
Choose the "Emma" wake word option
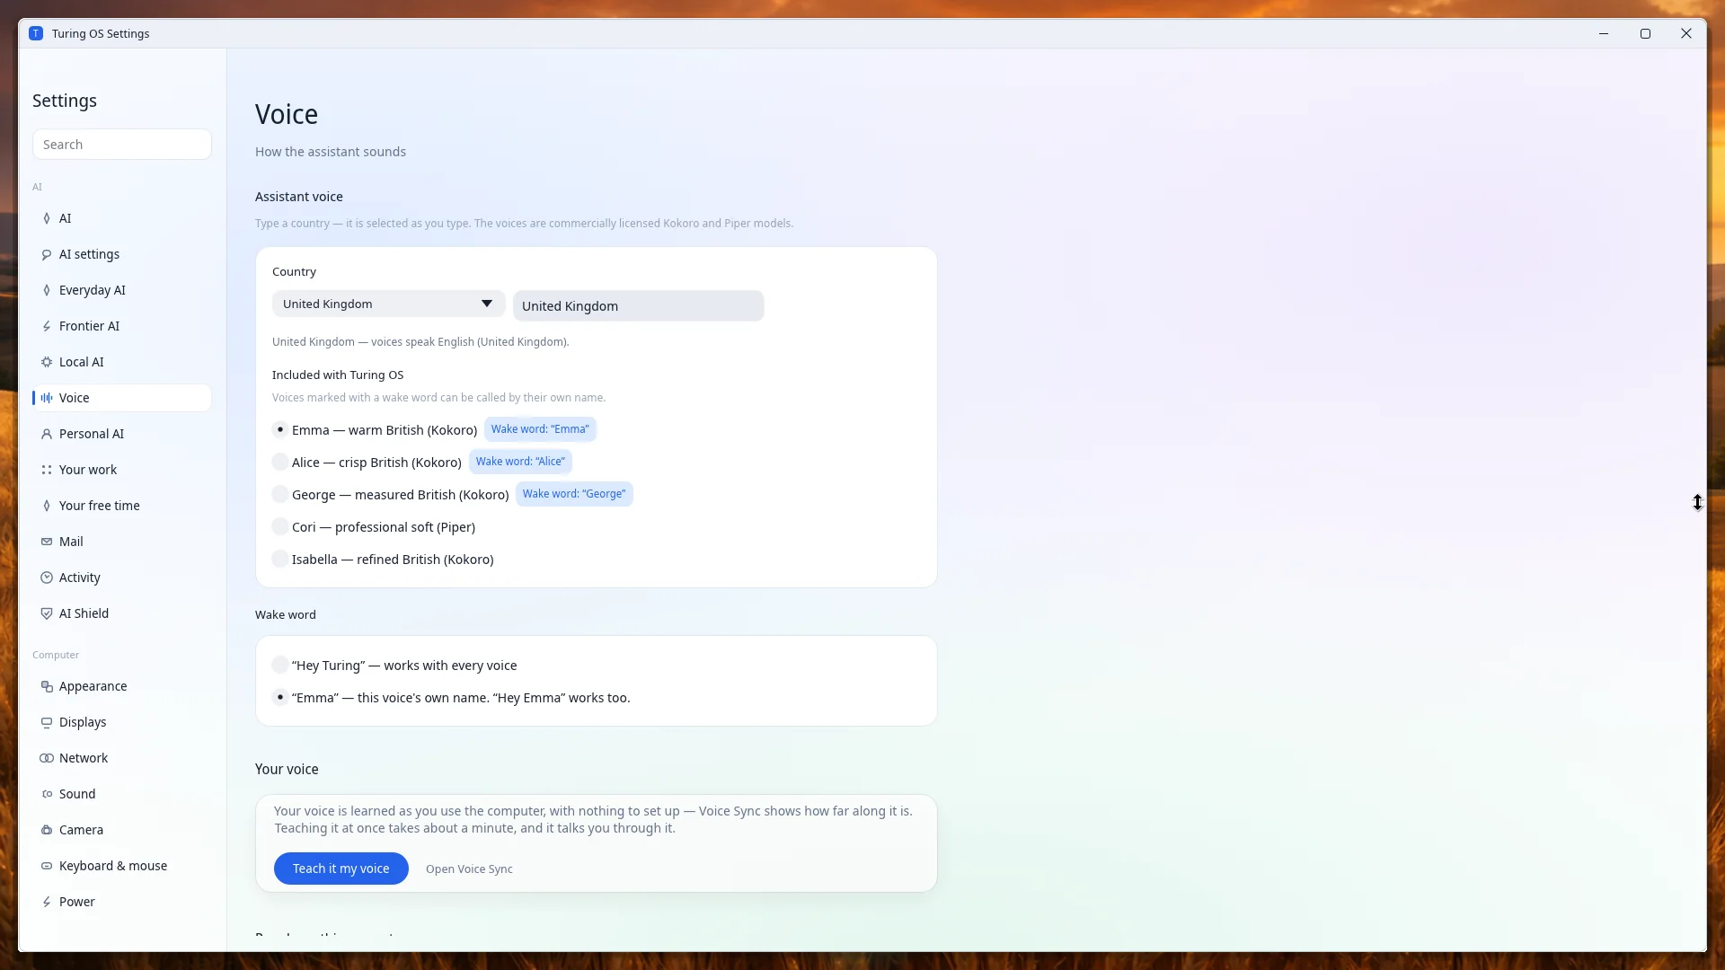(451, 698)
